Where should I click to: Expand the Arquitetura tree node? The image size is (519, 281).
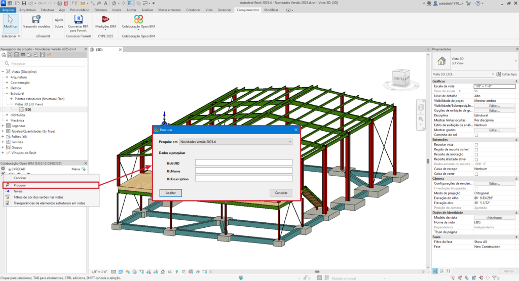(7, 77)
